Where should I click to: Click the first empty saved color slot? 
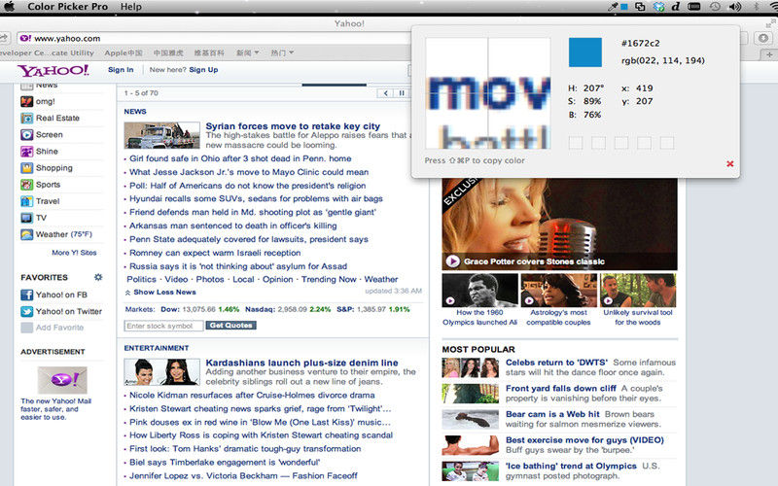[576, 143]
